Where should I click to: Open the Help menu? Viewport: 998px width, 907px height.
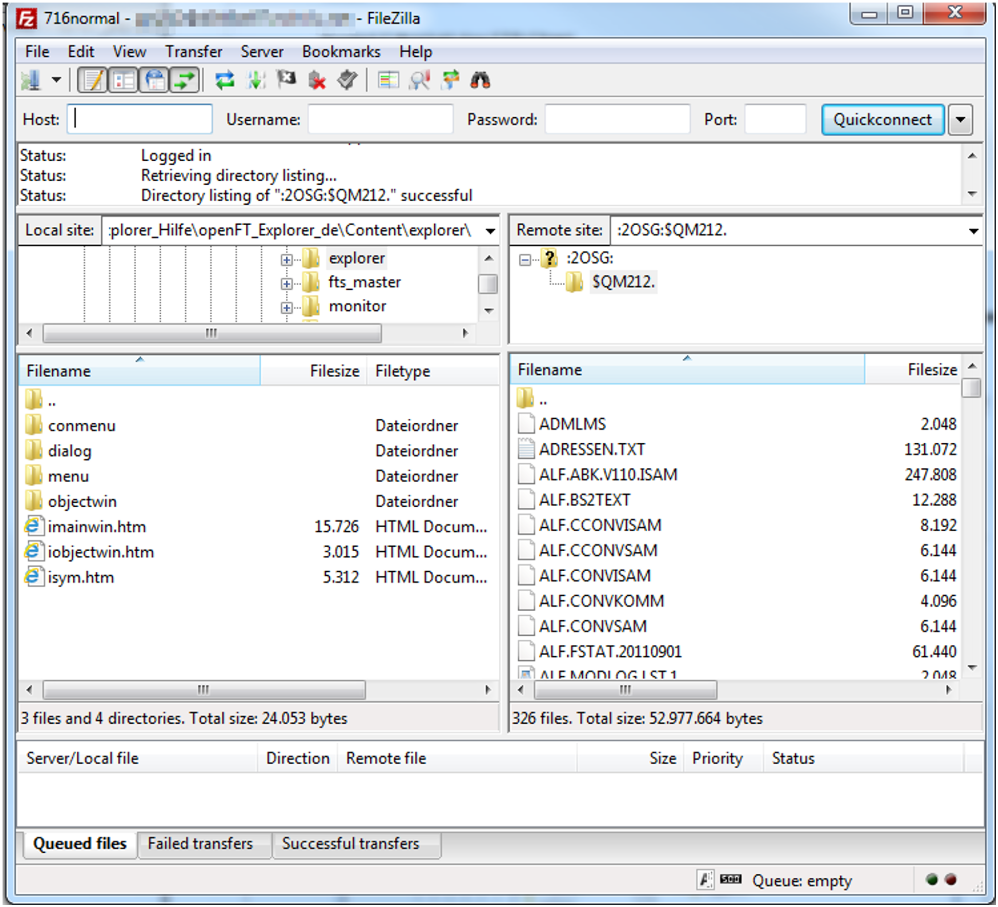416,52
